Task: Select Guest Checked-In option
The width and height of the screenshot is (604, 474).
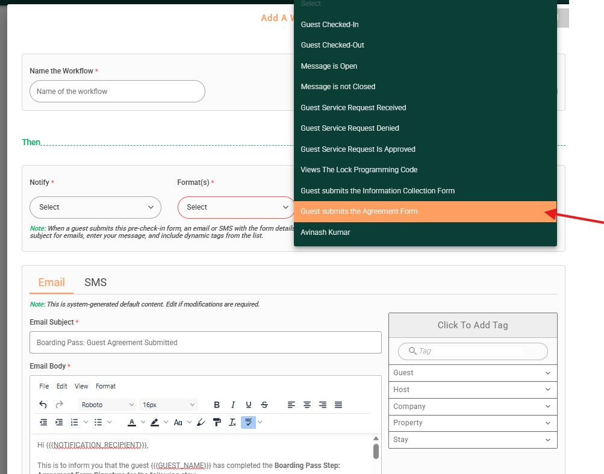Action: click(425, 25)
